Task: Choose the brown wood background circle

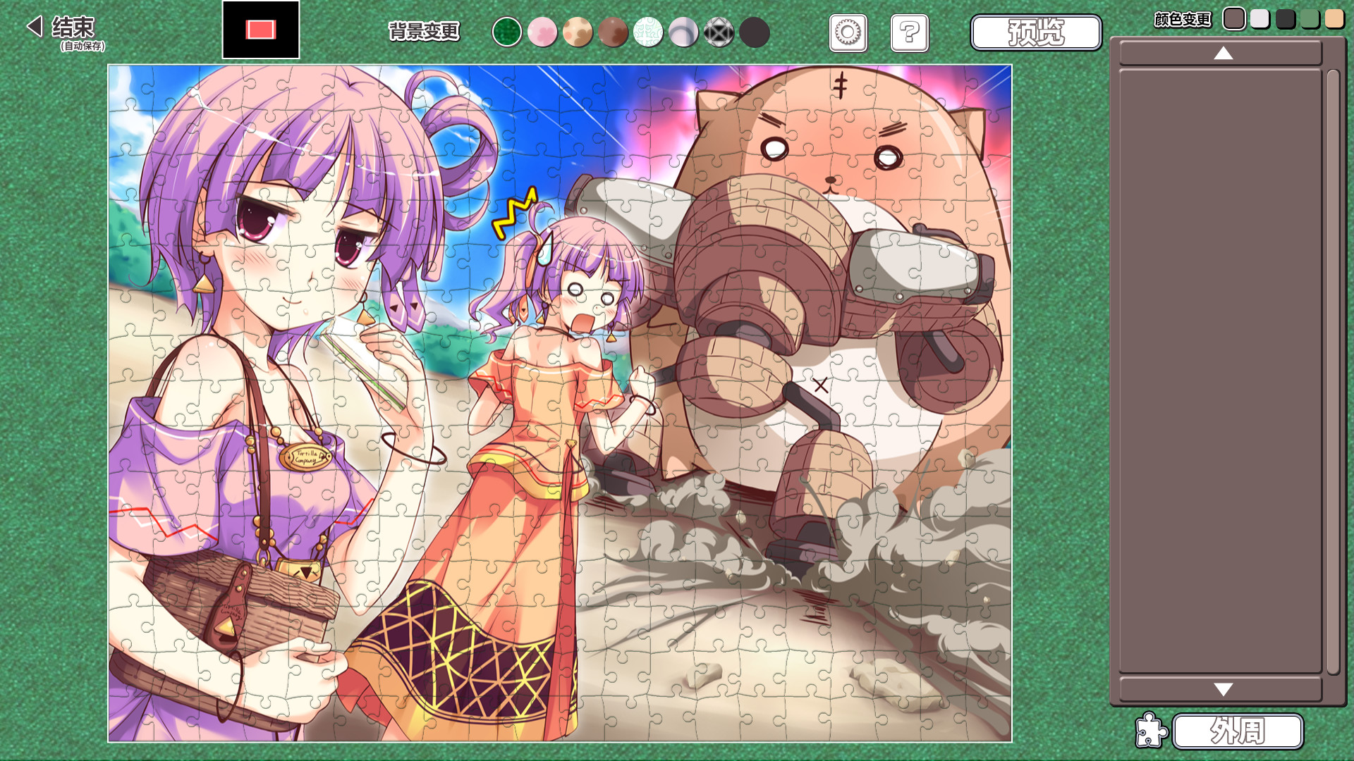Action: [x=612, y=32]
